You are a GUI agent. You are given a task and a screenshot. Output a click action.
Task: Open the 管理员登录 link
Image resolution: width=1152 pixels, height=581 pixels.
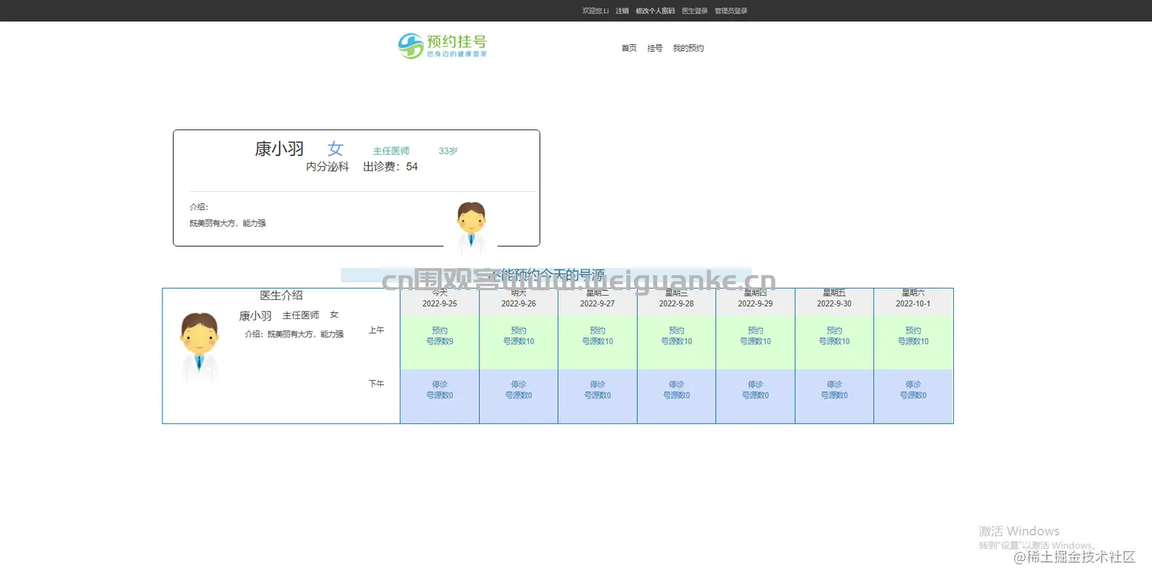click(731, 11)
